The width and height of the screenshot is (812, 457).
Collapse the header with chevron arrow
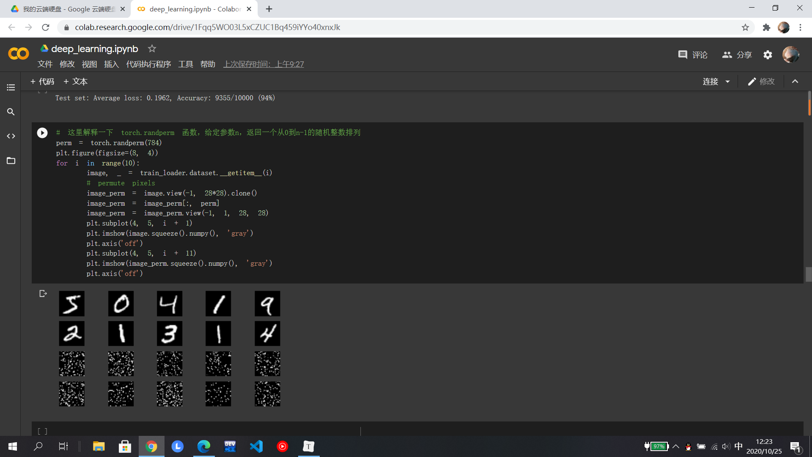(x=795, y=82)
